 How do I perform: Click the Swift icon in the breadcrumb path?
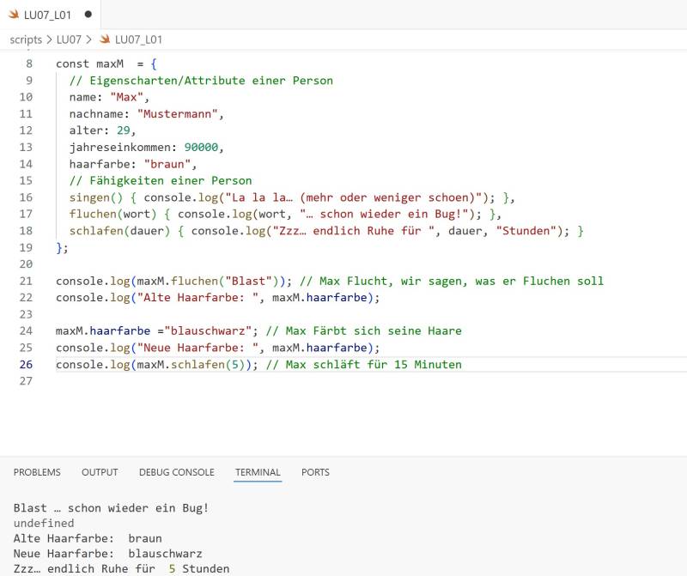[106, 39]
